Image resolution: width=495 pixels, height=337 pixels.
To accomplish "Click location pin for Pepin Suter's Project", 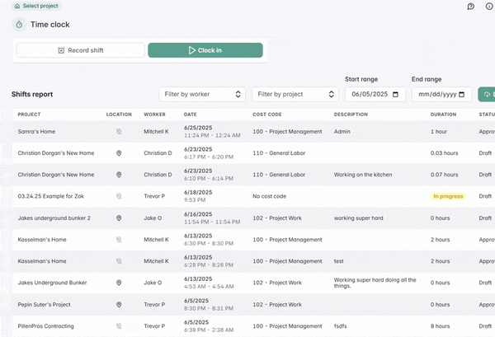I will click(x=119, y=305).
